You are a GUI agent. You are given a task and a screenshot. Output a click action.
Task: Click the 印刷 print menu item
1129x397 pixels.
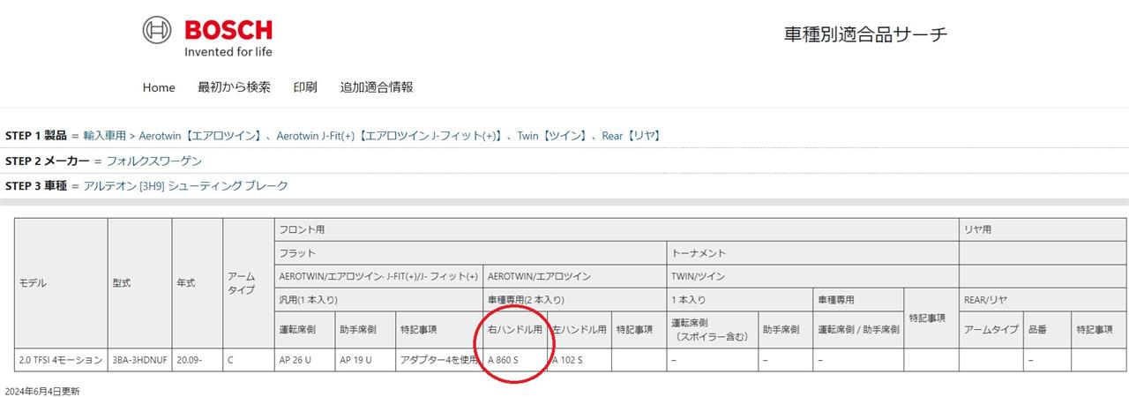305,87
